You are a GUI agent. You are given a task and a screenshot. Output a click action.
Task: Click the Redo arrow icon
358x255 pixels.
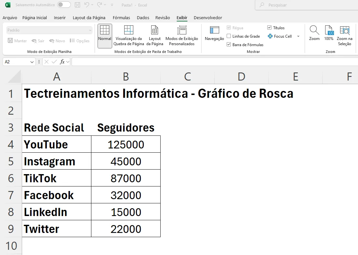point(99,5)
